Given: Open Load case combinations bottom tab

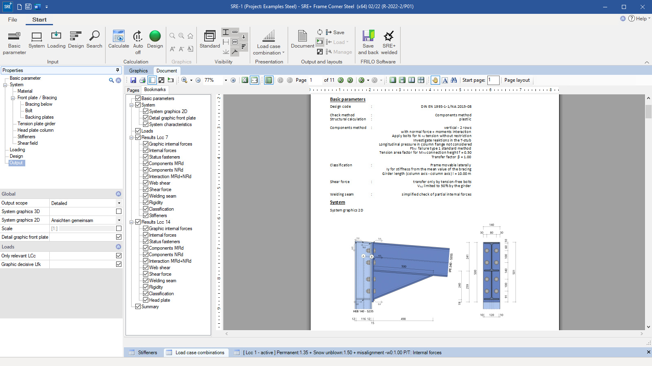Looking at the screenshot, I should (x=196, y=353).
